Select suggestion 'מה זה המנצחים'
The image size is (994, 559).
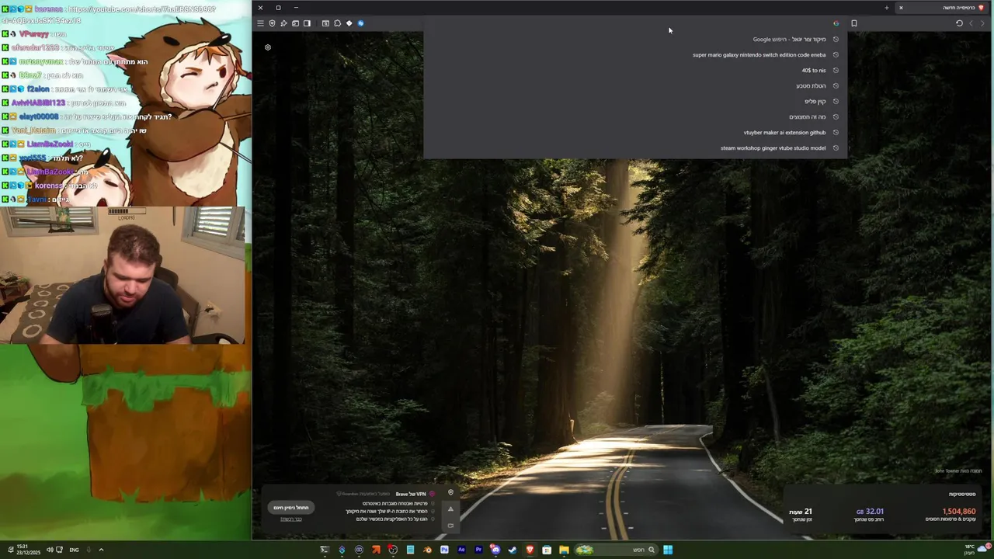(x=635, y=117)
